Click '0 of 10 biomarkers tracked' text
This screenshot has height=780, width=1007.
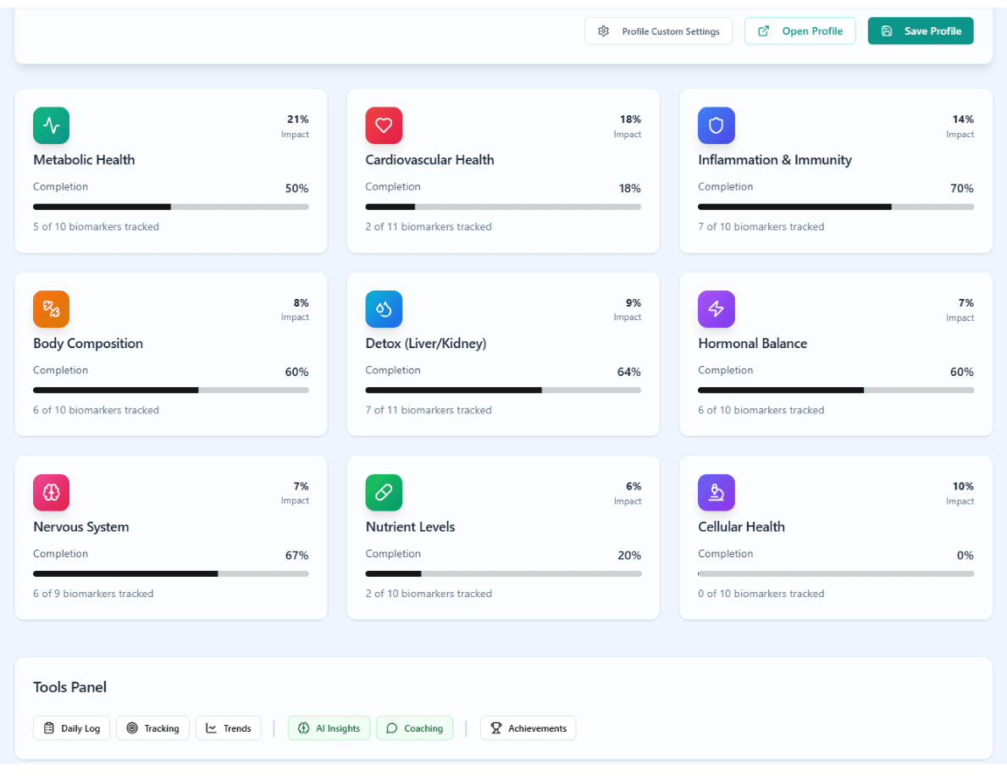761,594
